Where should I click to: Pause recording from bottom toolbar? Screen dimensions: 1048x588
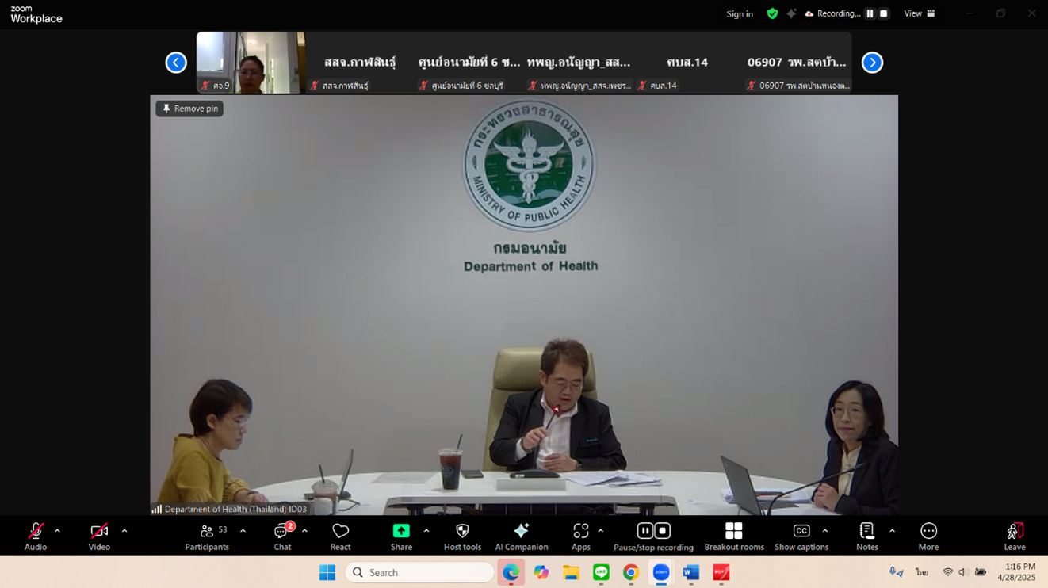[x=645, y=531]
